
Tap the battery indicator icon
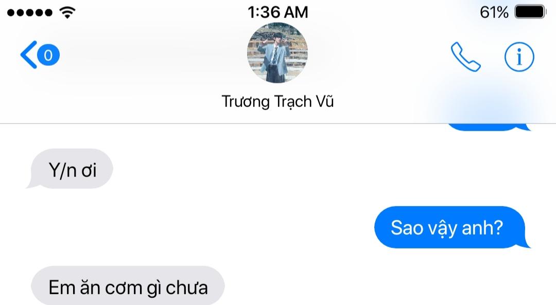[x=530, y=12]
